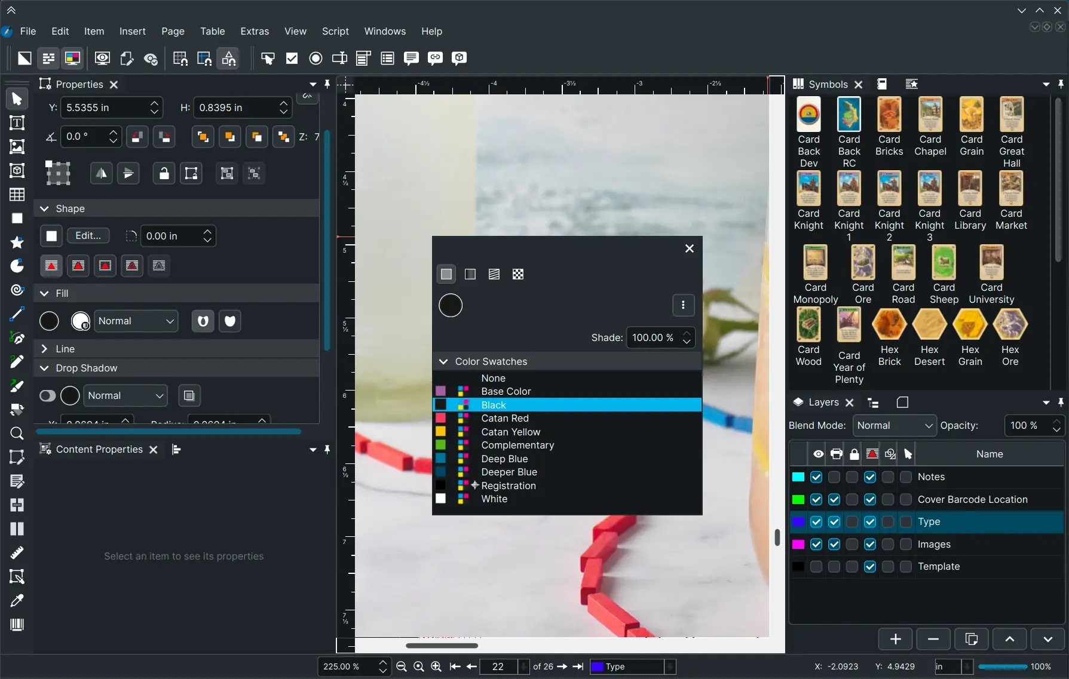Screen dimensions: 1069x679
Task: Toggle visibility of the Notes layer
Action: [x=816, y=477]
